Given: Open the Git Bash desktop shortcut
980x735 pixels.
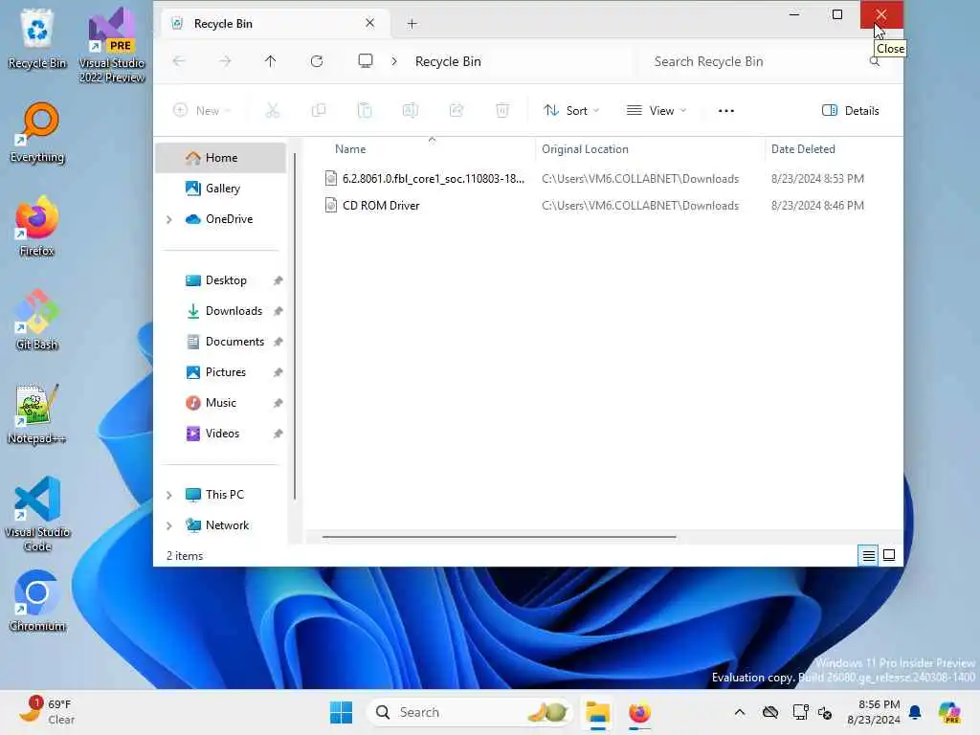Looking at the screenshot, I should (37, 320).
